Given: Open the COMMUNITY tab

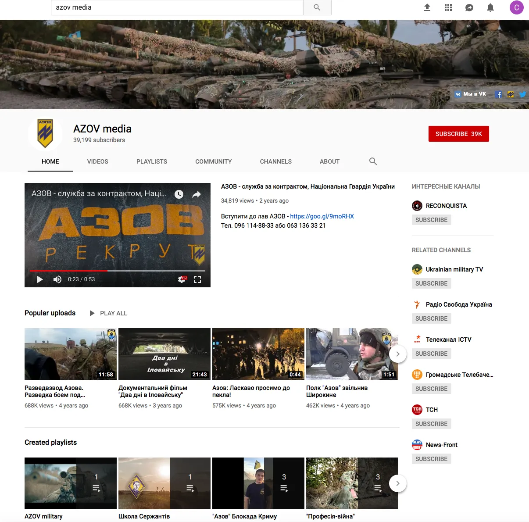Looking at the screenshot, I should (214, 161).
